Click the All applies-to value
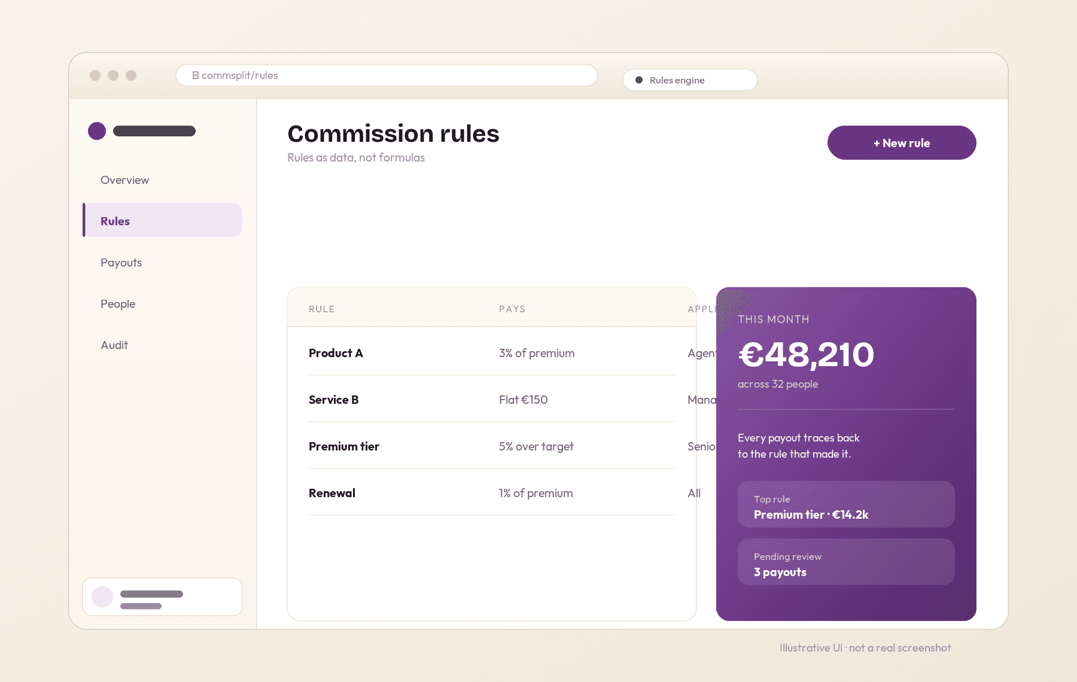The width and height of the screenshot is (1077, 682). [x=694, y=493]
